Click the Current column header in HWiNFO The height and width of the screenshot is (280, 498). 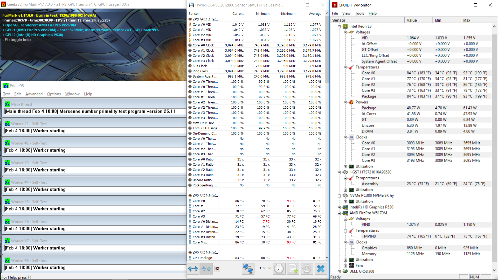pos(232,14)
